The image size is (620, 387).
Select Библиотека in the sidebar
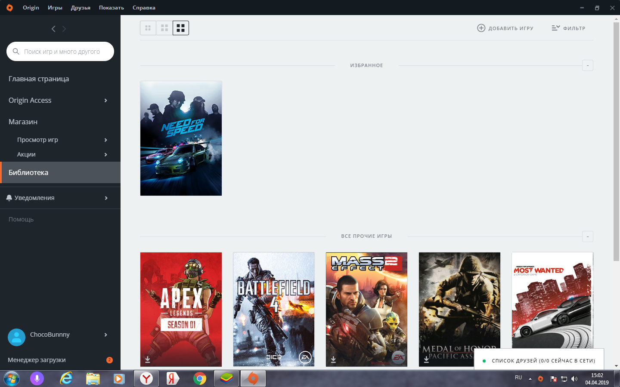point(60,172)
